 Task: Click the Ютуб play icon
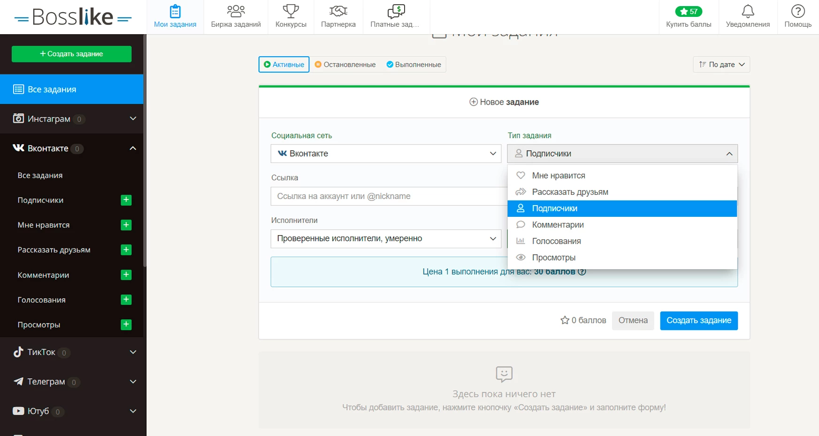pyautogui.click(x=18, y=411)
